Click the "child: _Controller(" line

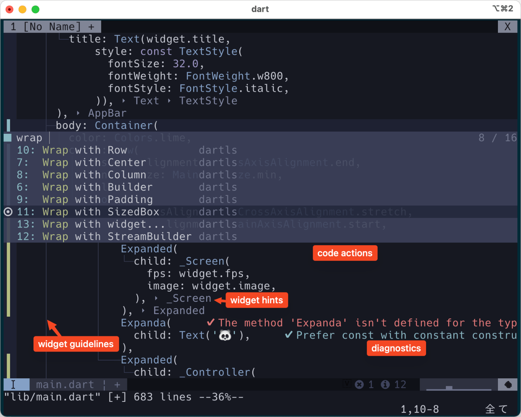(195, 372)
